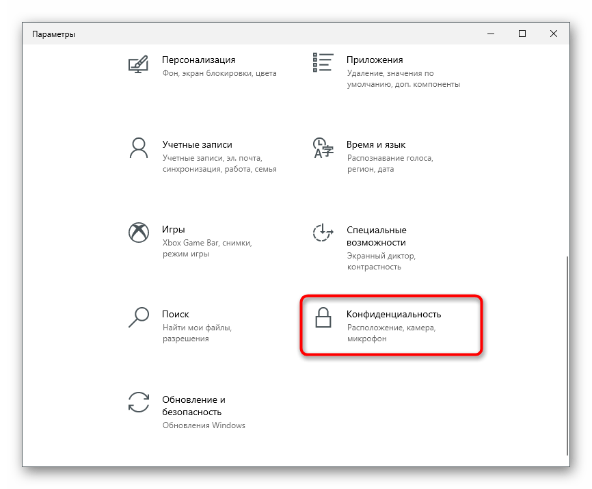Open Специальные возможности dashed clock icon

(323, 233)
